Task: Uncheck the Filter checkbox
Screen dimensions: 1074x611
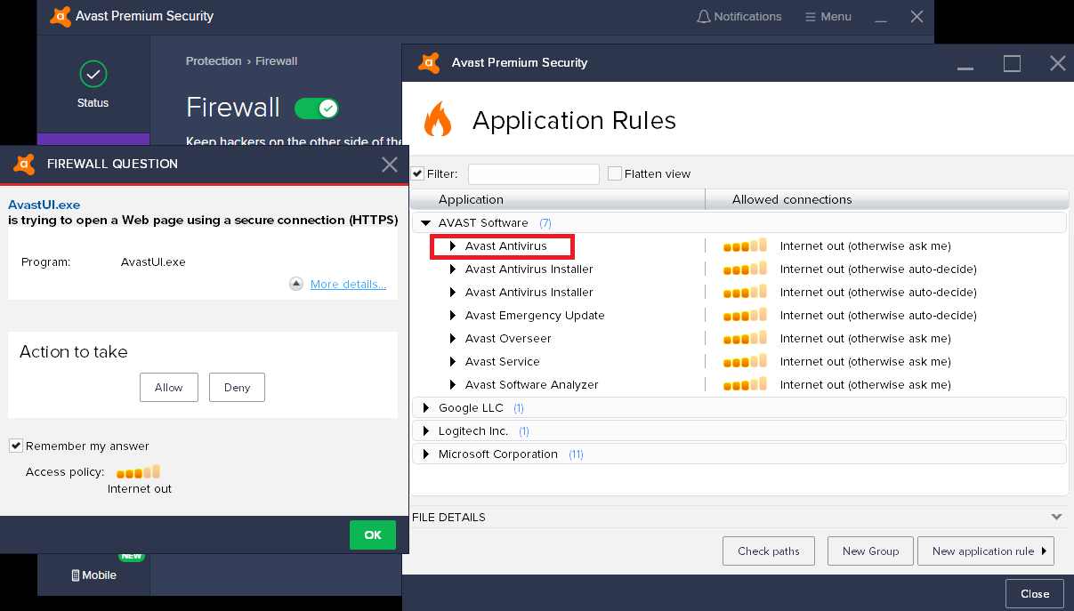Action: click(x=417, y=173)
